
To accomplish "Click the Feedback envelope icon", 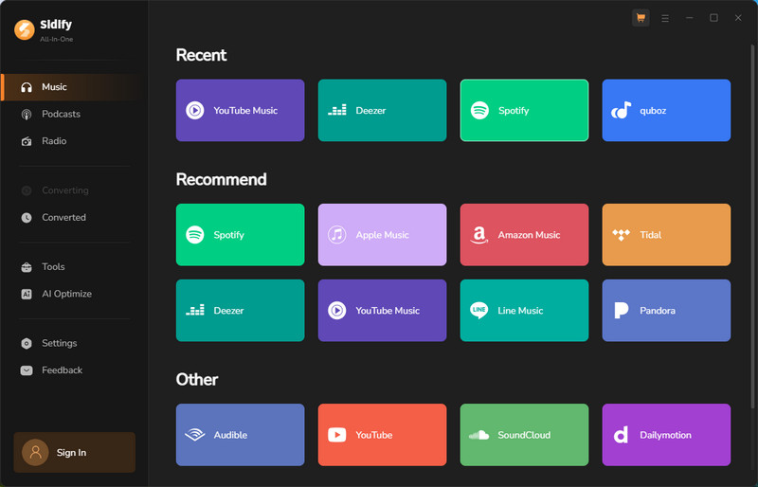I will (27, 370).
